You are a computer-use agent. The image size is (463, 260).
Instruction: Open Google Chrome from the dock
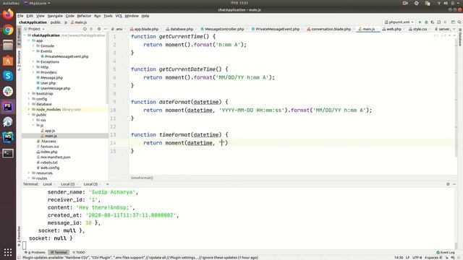8,30
